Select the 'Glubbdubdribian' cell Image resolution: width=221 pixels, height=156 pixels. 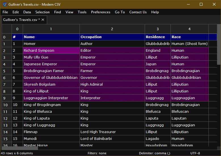[x=190, y=77]
